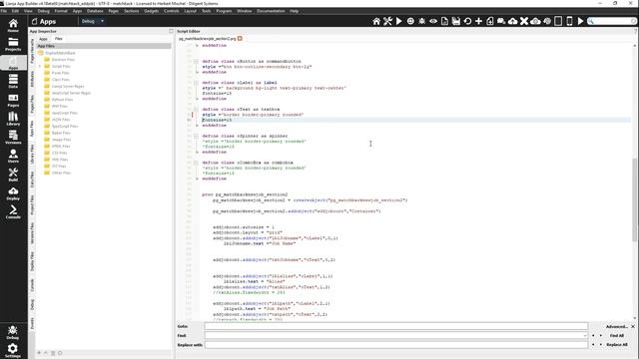This screenshot has width=639, height=359.
Task: Click the Goto input field
Action: (x=396, y=326)
